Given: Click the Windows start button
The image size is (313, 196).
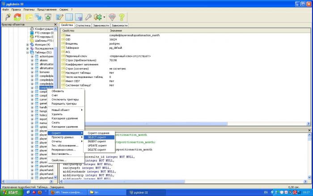Looking at the screenshot, I should click(x=12, y=192).
